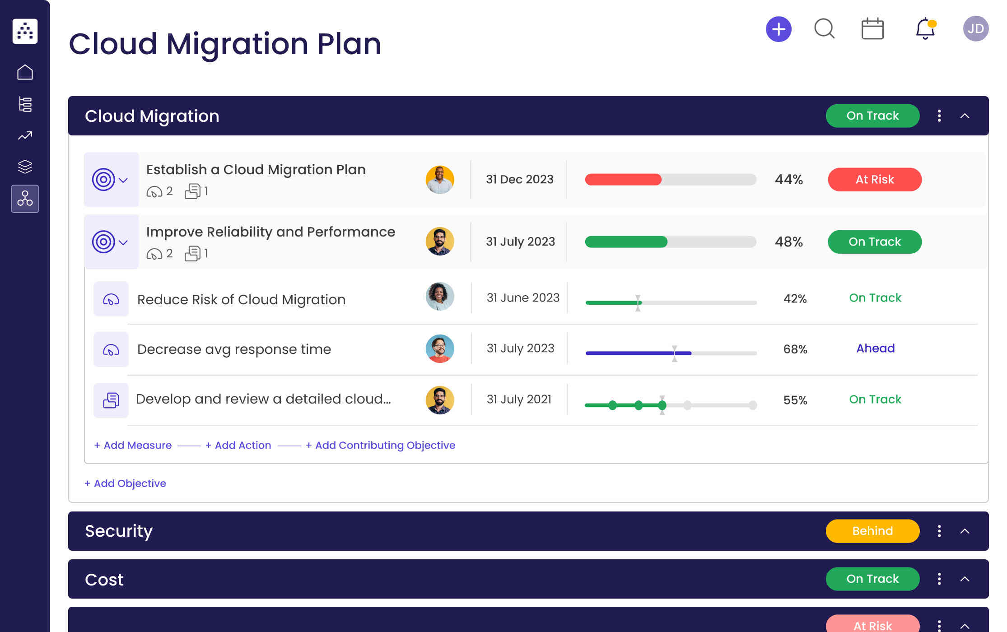This screenshot has height=632, width=1007.
Task: Collapse the Security section
Action: [965, 531]
